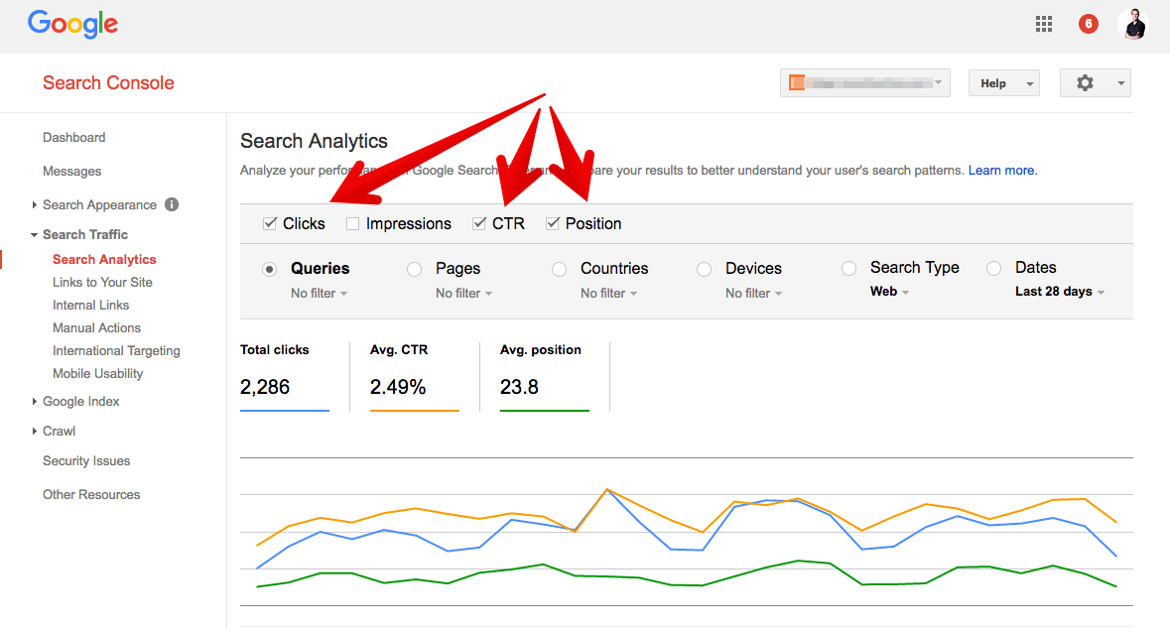Open the Help dropdown
This screenshot has width=1170, height=629.
1003,83
